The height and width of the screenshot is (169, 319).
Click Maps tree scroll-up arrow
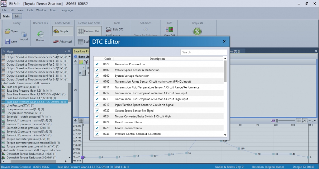pyautogui.click(x=69, y=57)
